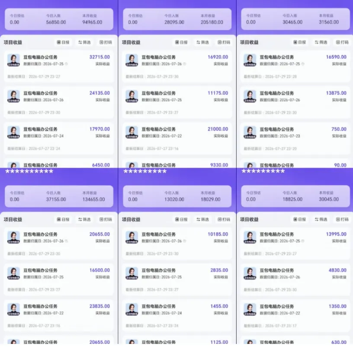
Task: Tap the avatar in the 32715.00 row
Action: 13,60
